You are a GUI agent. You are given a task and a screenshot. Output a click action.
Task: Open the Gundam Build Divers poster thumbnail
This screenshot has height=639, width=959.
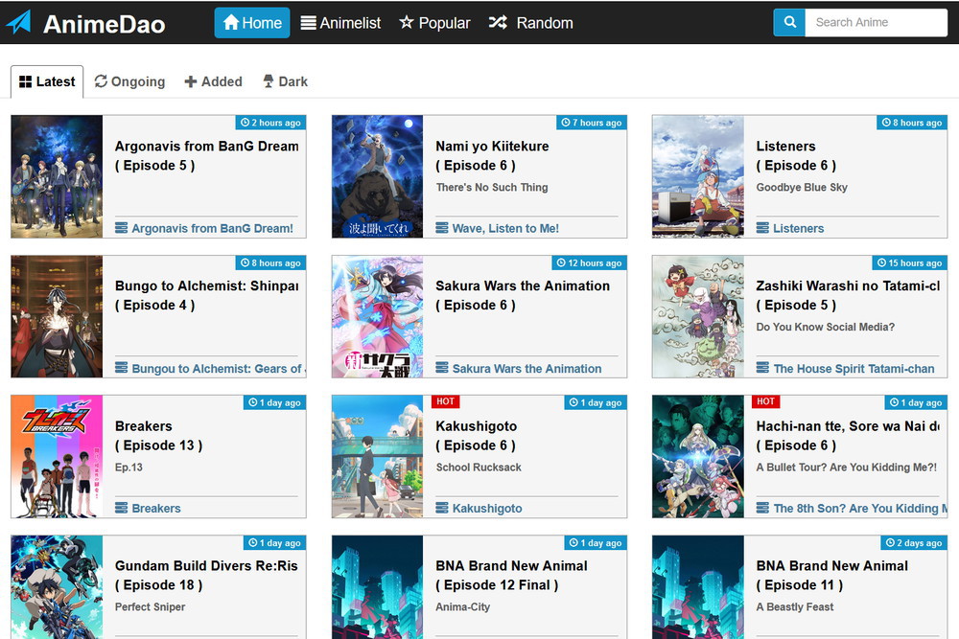[57, 587]
